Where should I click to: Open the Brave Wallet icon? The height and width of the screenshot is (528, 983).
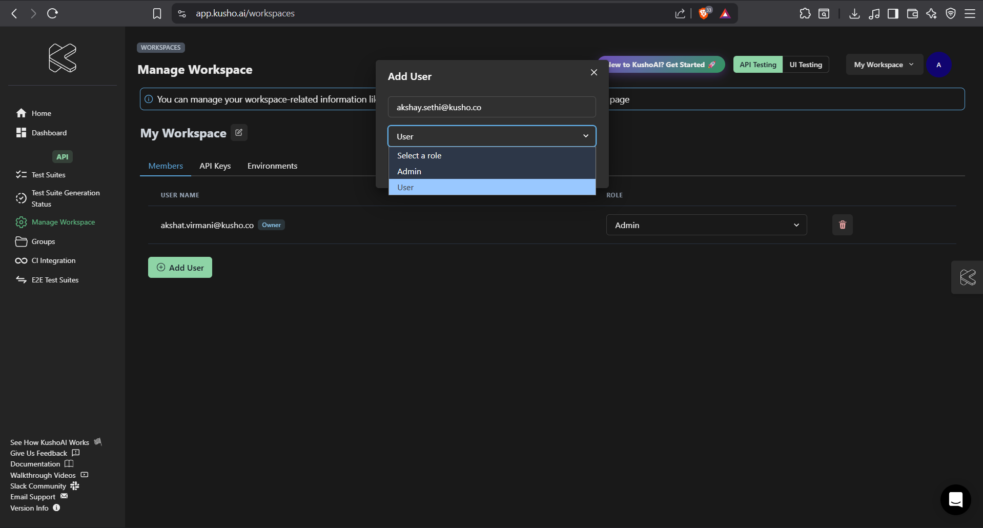(x=912, y=13)
